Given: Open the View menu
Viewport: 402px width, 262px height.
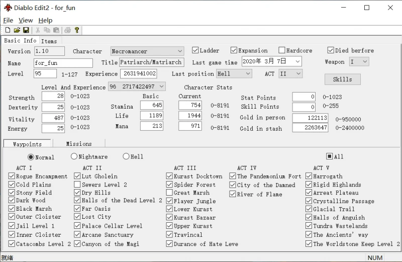Looking at the screenshot, I should tap(25, 20).
